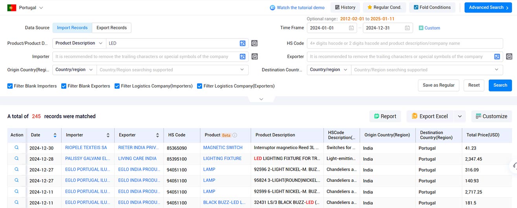517x208 pixels.
Task: Toggle Filter Logistics Company(Exporters) checkbox
Action: (x=200, y=86)
